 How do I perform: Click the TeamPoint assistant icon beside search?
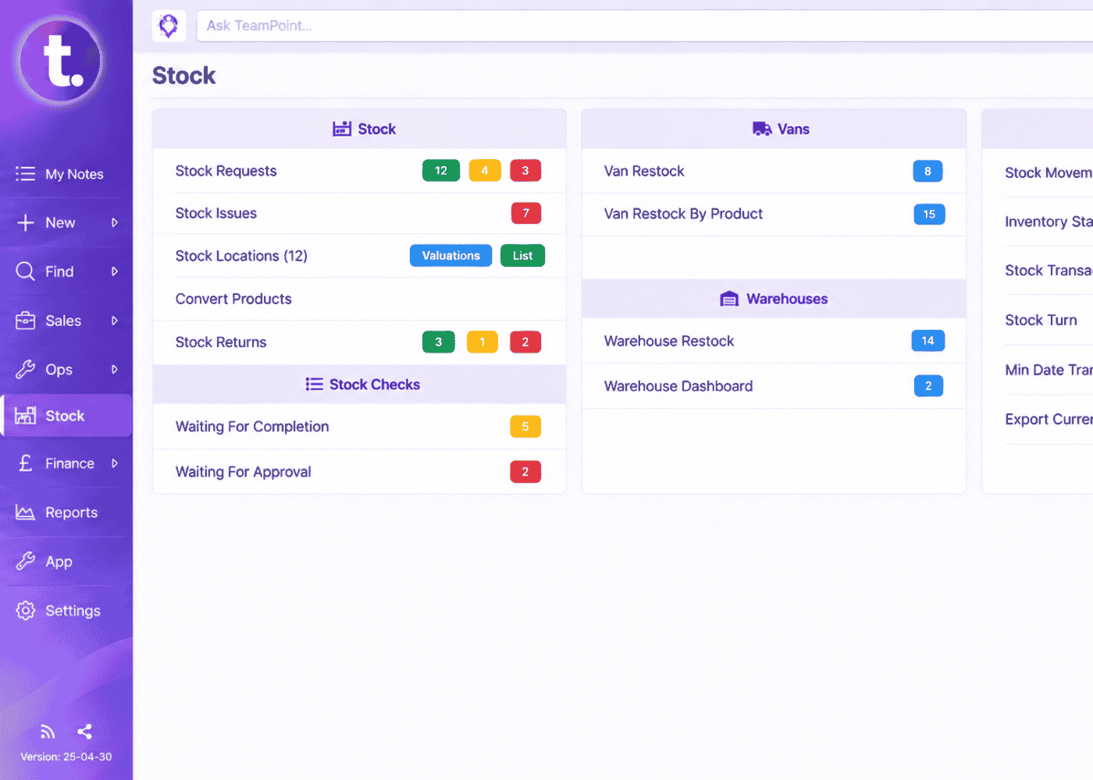(x=169, y=26)
